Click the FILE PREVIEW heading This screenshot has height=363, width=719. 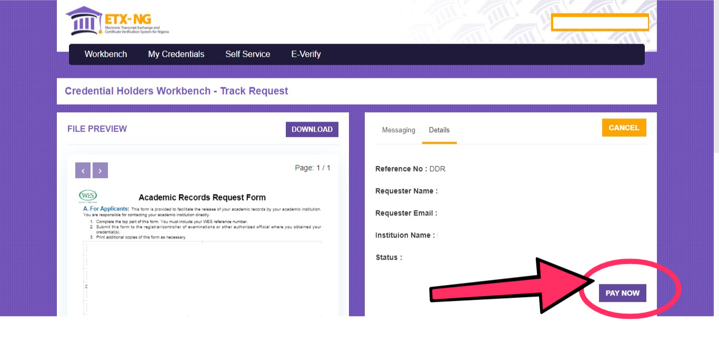(x=97, y=129)
